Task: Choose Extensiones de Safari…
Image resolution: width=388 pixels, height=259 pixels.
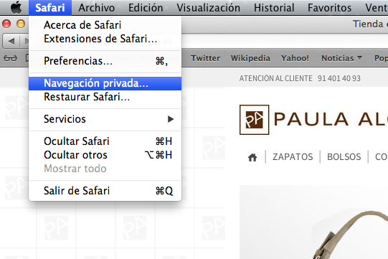Action: [x=105, y=39]
